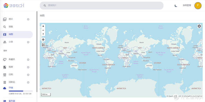Image resolution: width=205 pixels, height=102 pixels.
Task: Click the Immich logo
Action: [14, 6]
